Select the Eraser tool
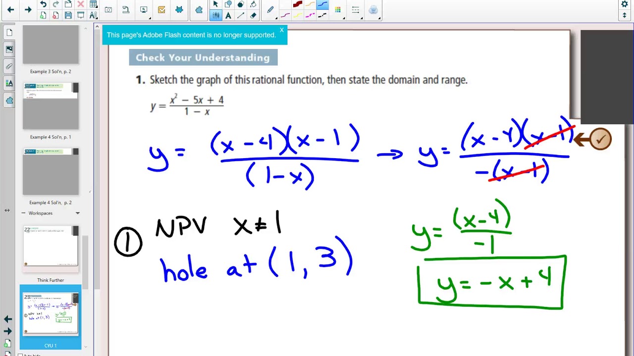634x356 pixels. [x=253, y=15]
